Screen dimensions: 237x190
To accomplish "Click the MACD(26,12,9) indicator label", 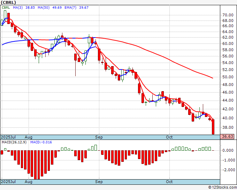I will click(14, 142).
